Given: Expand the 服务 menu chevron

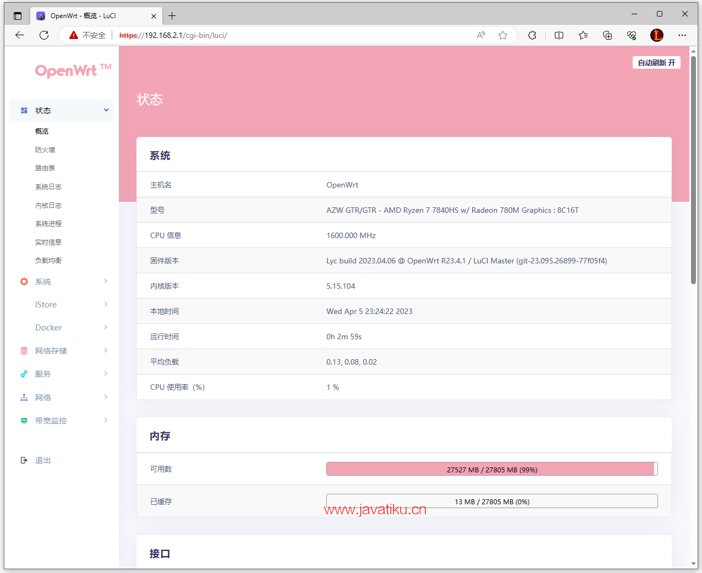Looking at the screenshot, I should (x=106, y=373).
